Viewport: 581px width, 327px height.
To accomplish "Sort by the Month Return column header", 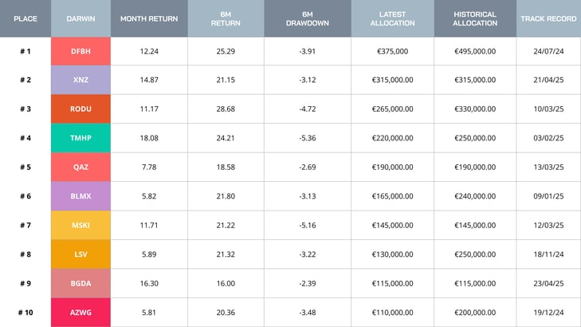I will 149,18.
